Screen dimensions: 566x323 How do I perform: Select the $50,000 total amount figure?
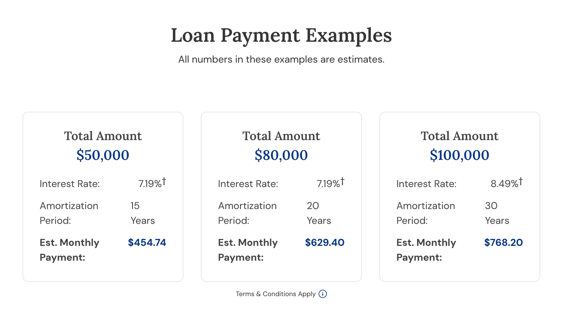[x=103, y=155]
